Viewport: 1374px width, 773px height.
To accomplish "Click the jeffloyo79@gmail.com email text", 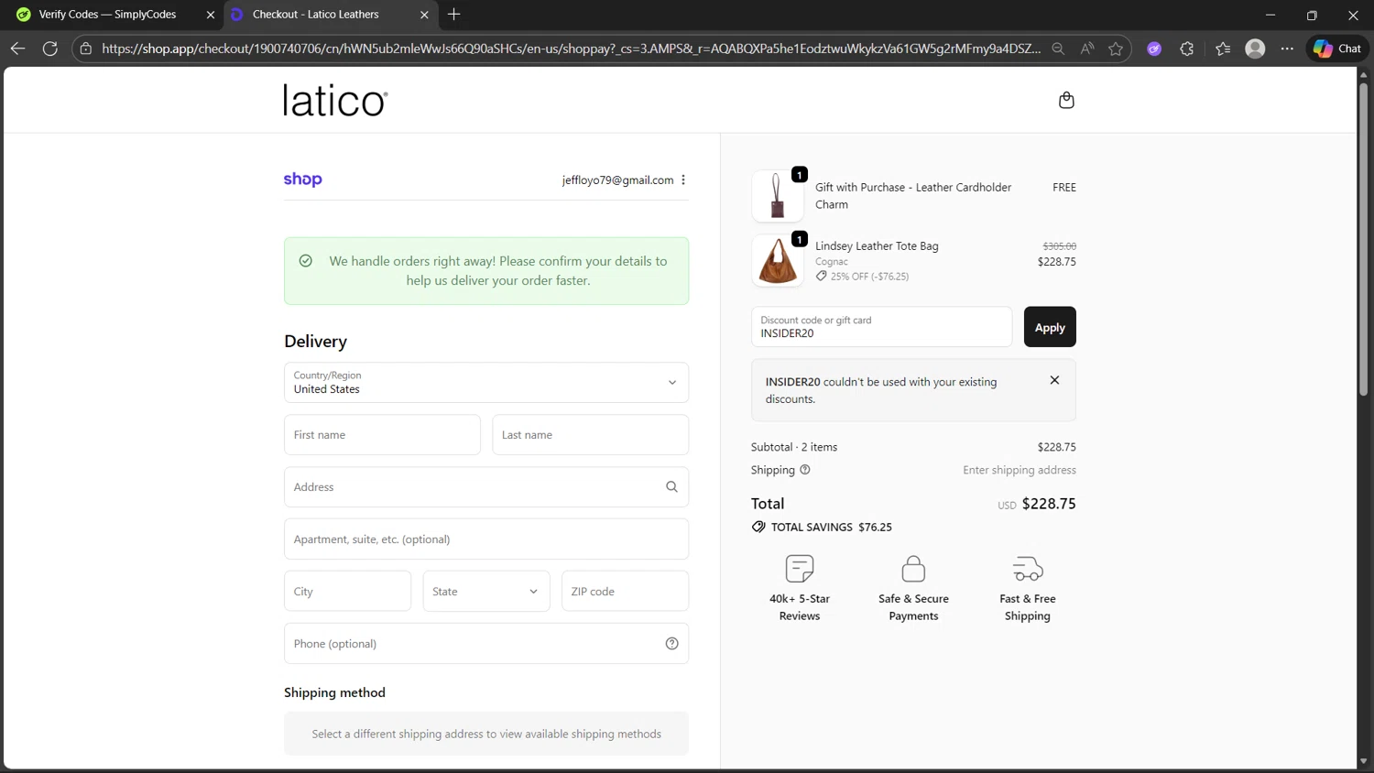I will [617, 180].
